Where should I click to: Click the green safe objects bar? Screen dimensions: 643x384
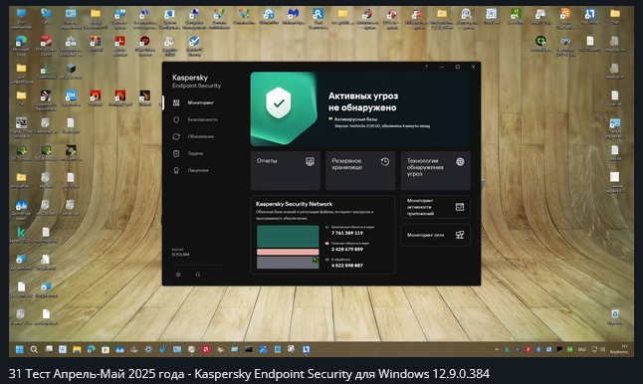pos(288,236)
